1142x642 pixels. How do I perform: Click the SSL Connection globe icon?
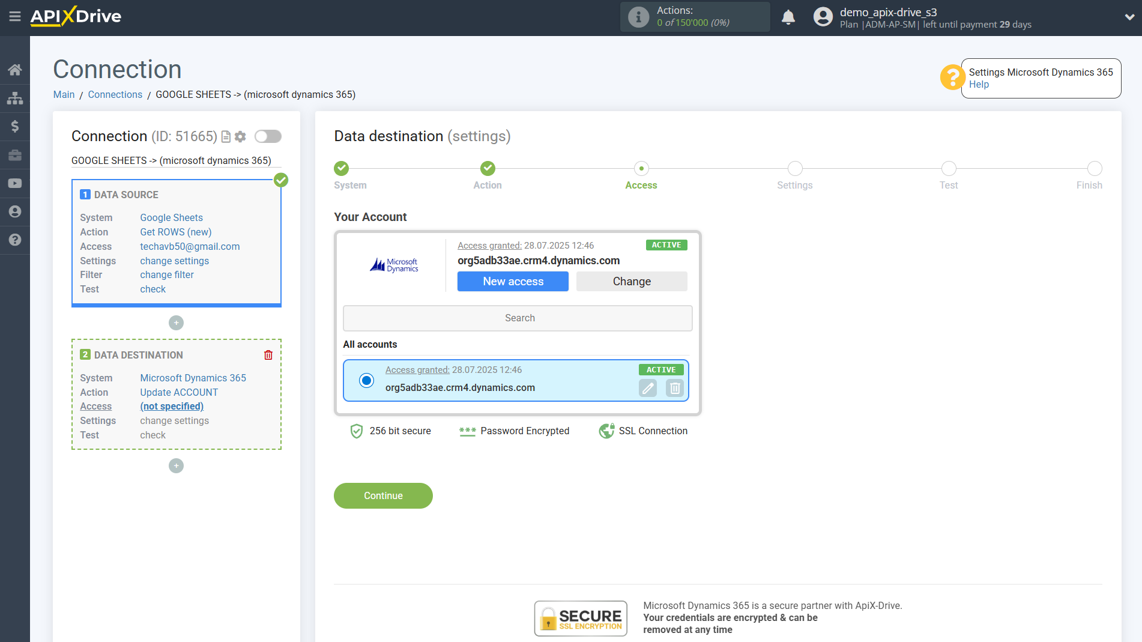point(606,431)
